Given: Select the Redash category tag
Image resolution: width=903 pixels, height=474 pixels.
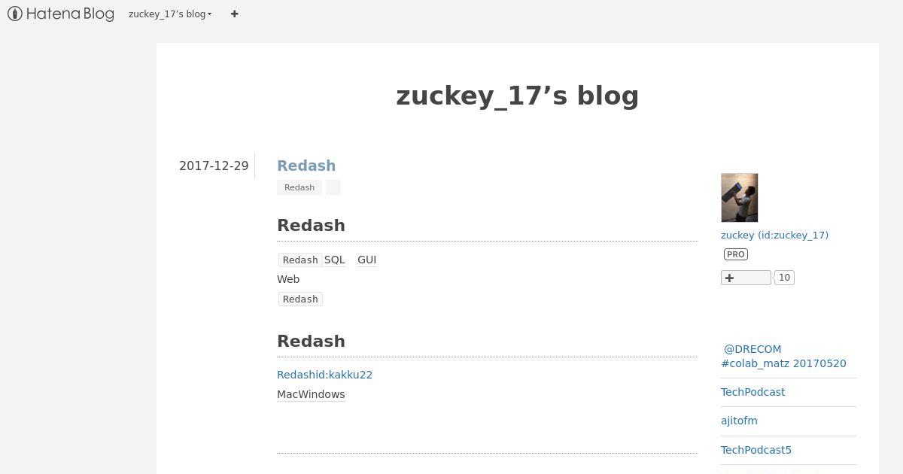Looking at the screenshot, I should (x=299, y=187).
